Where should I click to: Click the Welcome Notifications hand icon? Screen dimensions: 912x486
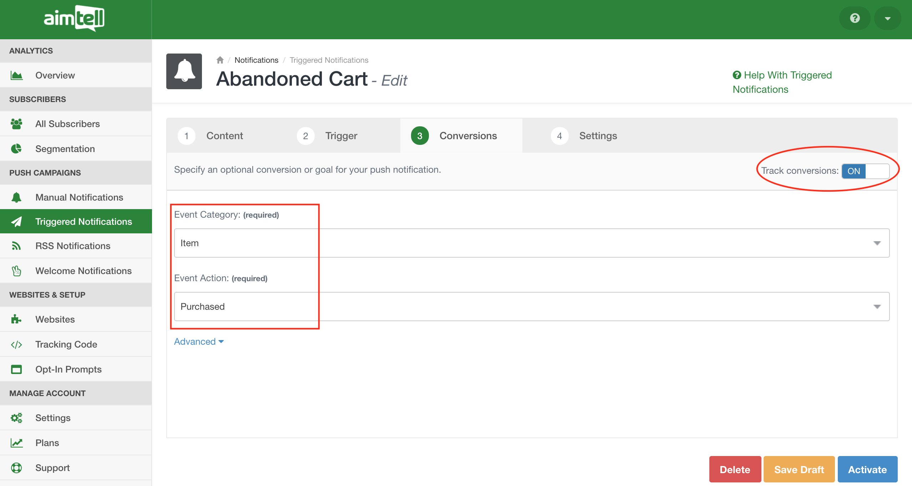tap(16, 271)
